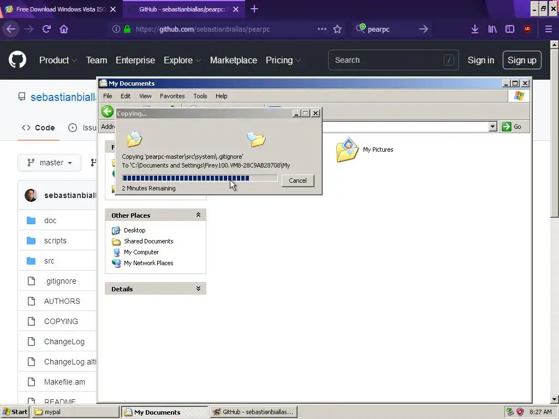The width and height of the screenshot is (559, 419).
Task: Click the sebastianbiallas avatar image
Action: click(31, 195)
